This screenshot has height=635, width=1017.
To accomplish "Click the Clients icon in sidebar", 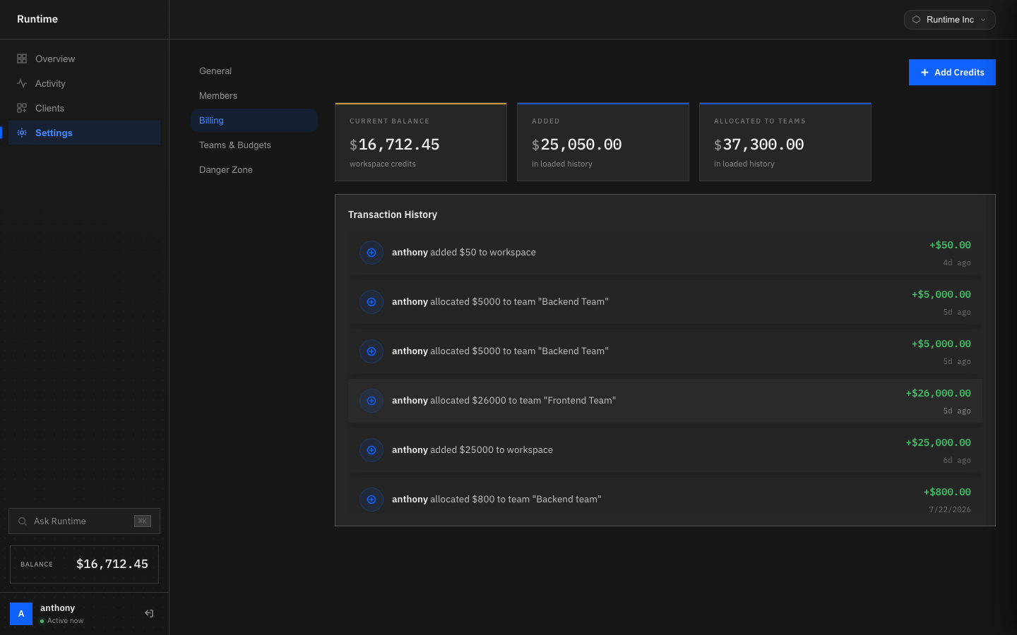I will (22, 108).
